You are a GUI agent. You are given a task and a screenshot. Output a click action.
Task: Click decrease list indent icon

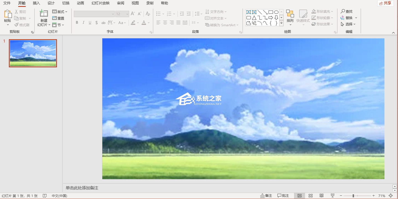(x=182, y=14)
